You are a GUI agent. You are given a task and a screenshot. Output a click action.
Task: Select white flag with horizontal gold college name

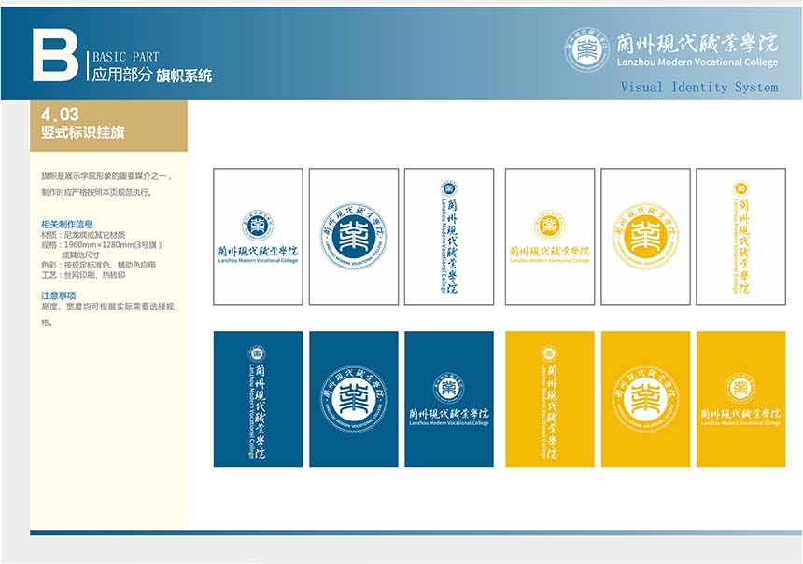tap(550, 237)
